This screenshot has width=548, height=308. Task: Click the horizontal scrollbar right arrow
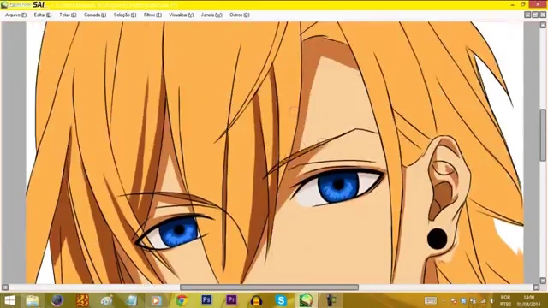(536, 287)
